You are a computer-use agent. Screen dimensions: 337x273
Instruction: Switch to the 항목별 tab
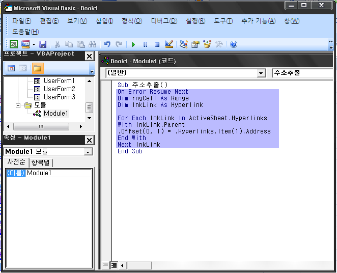click(40, 162)
